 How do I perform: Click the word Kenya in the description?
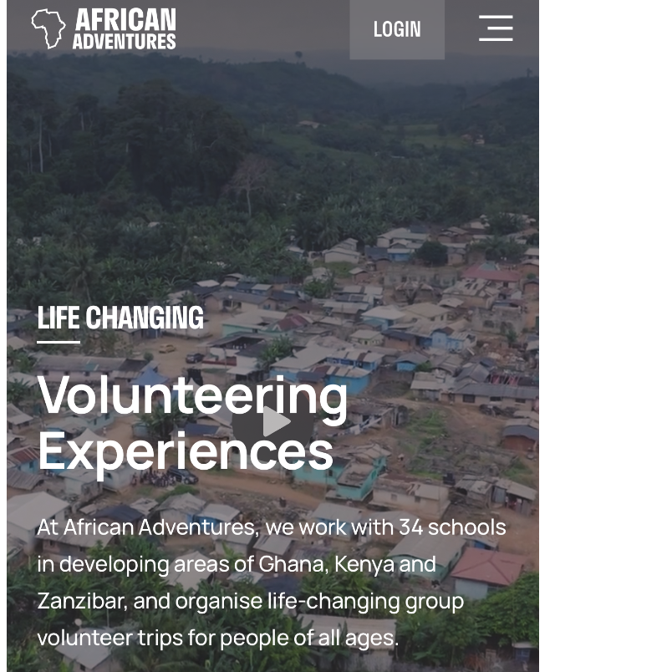click(x=364, y=564)
